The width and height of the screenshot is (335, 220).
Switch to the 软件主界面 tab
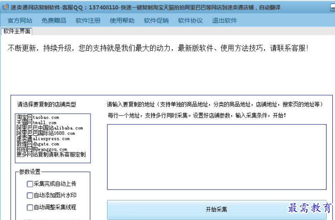(17, 31)
